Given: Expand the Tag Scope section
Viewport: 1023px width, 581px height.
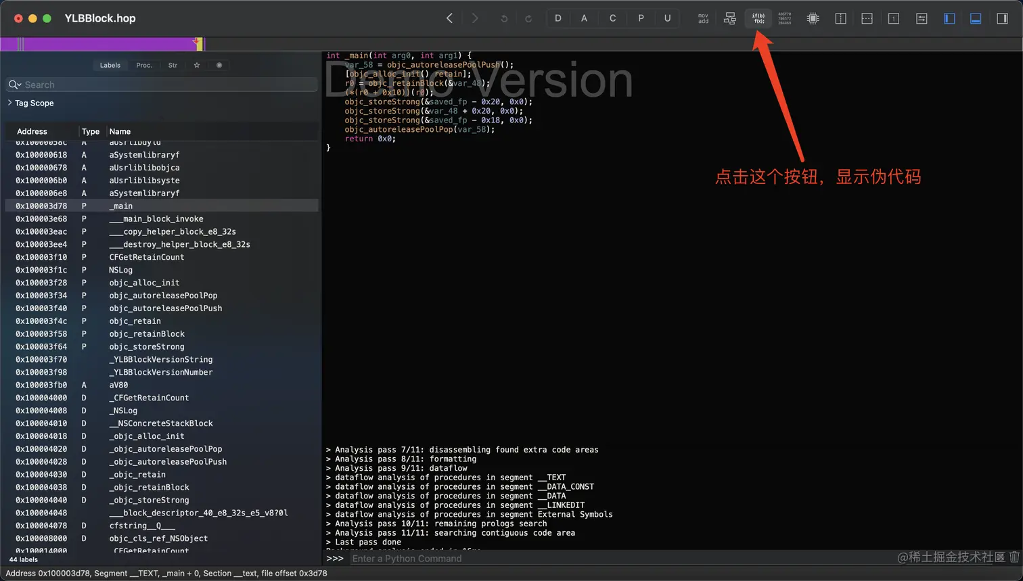Looking at the screenshot, I should tap(9, 103).
